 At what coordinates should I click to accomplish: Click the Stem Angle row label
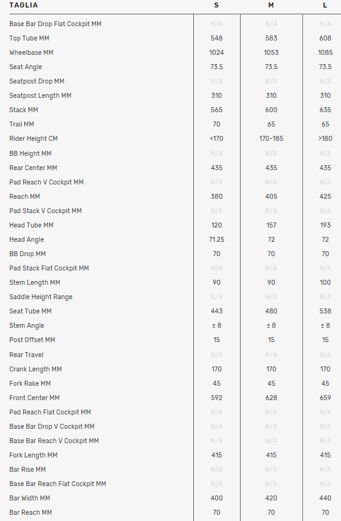27,325
